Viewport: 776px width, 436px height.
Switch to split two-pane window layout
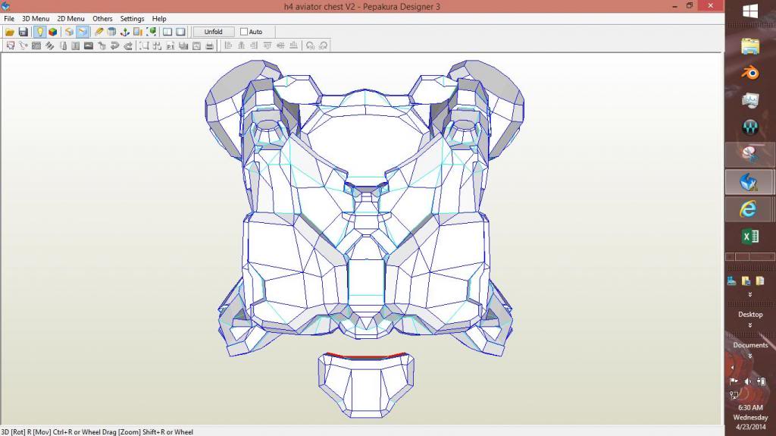(x=167, y=32)
